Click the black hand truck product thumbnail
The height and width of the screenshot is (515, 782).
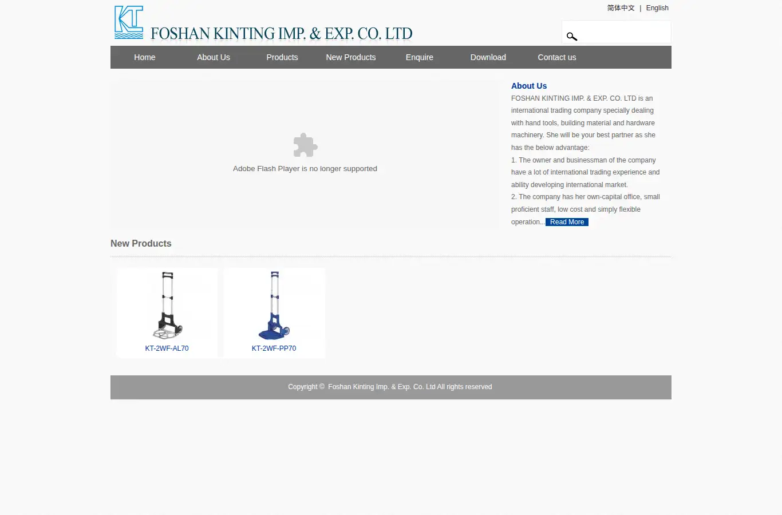pyautogui.click(x=167, y=306)
